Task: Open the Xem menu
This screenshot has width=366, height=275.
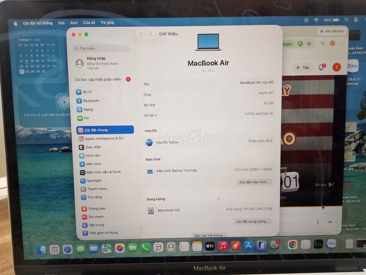Action: pos(74,23)
